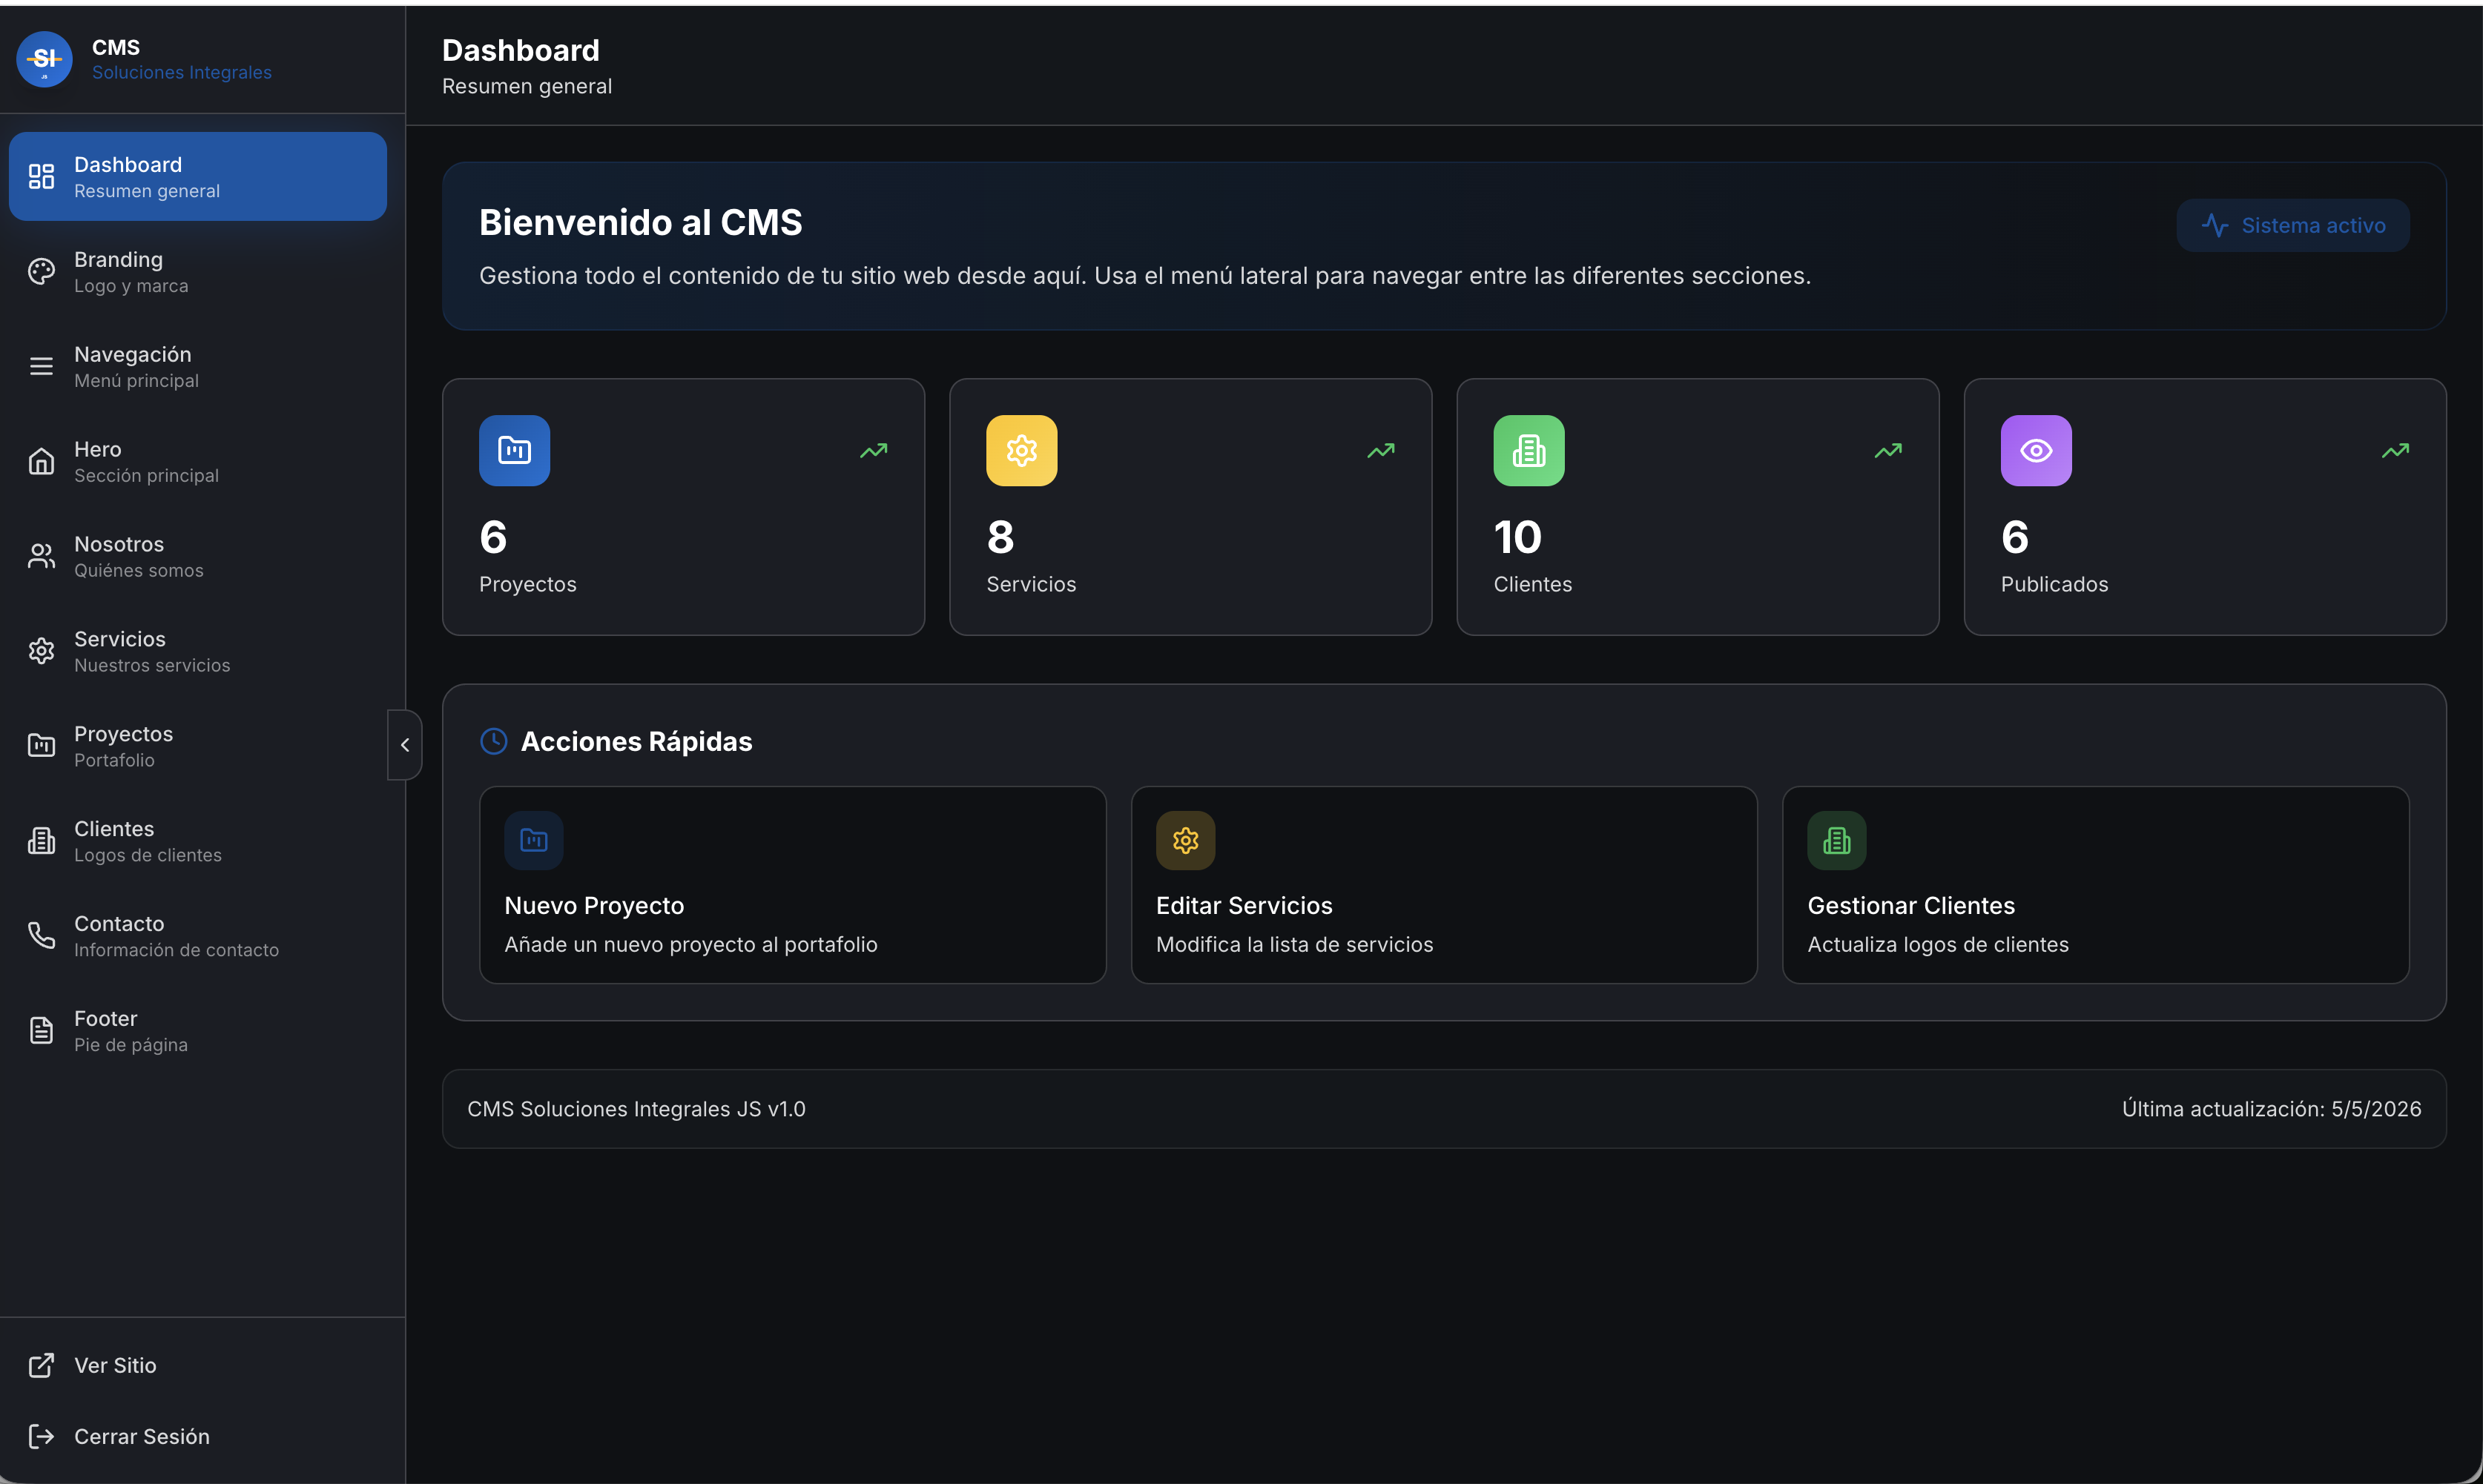Viewport: 2483px width, 1484px height.
Task: Open the 6 Publicados stat card
Action: [2205, 507]
